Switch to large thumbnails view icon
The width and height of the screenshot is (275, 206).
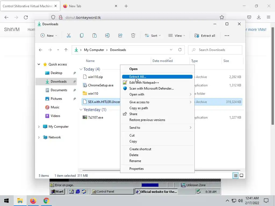click(x=241, y=175)
